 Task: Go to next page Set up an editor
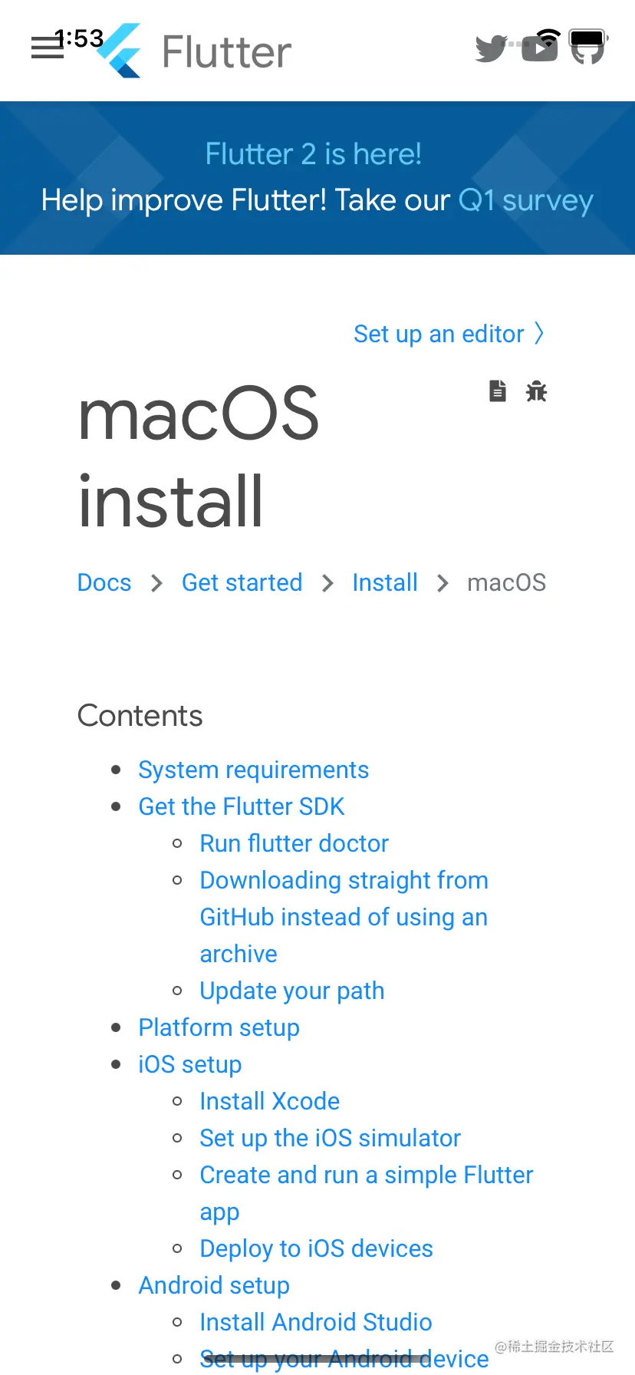(x=449, y=334)
